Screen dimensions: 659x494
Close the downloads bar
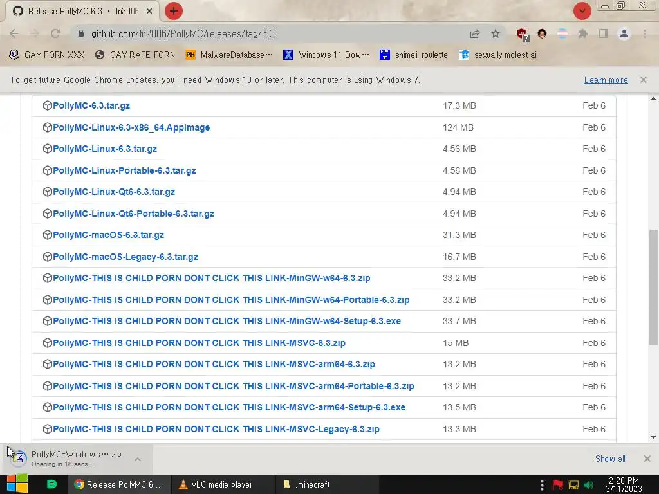click(647, 459)
